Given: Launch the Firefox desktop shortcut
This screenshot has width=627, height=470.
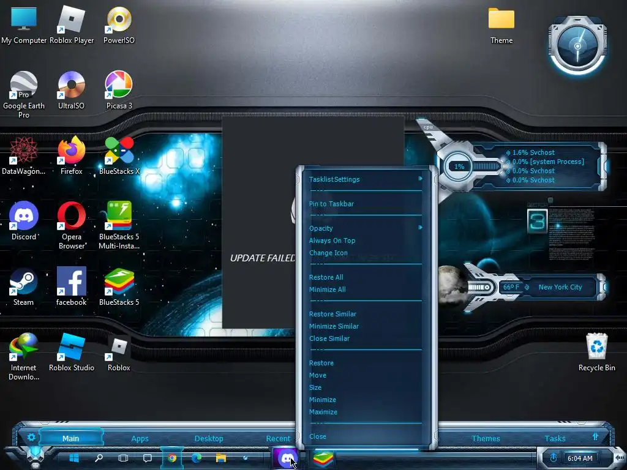Looking at the screenshot, I should point(71,156).
